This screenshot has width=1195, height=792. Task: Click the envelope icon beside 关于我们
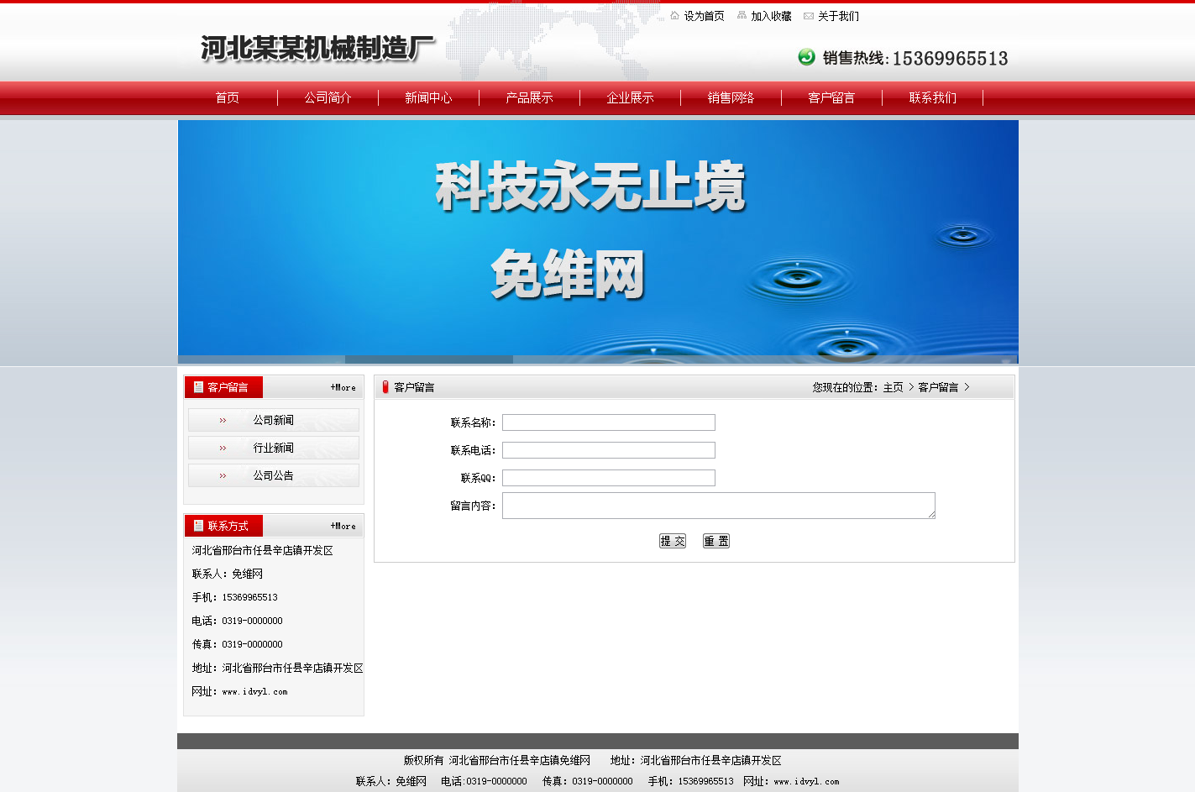pyautogui.click(x=809, y=16)
